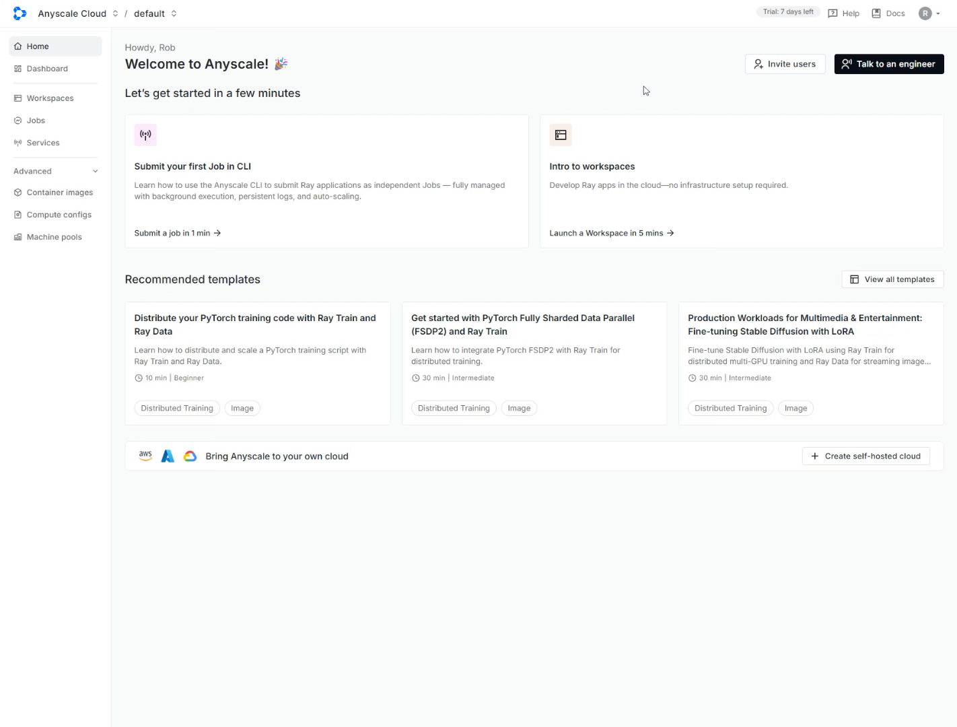
Task: Click the Docs book icon
Action: [x=876, y=13]
